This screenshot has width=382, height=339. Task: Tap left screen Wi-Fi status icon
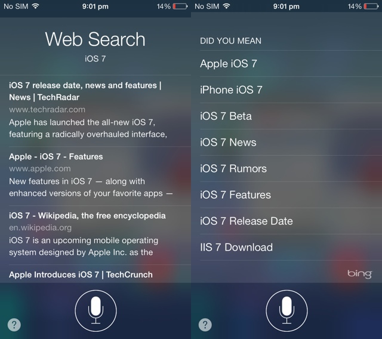point(36,7)
